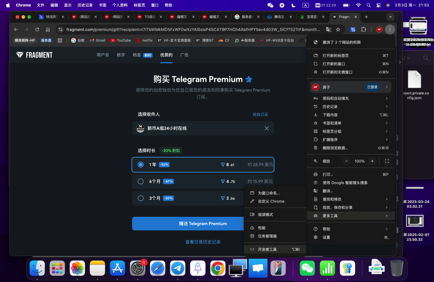Increase page zoom with the plus control
The image size is (434, 282).
coord(372,161)
